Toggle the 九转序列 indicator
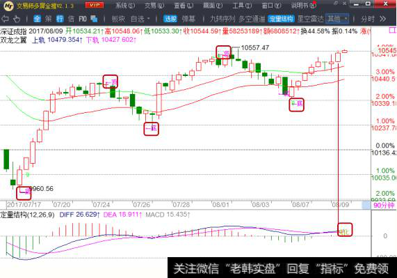The width and height of the screenshot is (397, 278). (x=222, y=19)
